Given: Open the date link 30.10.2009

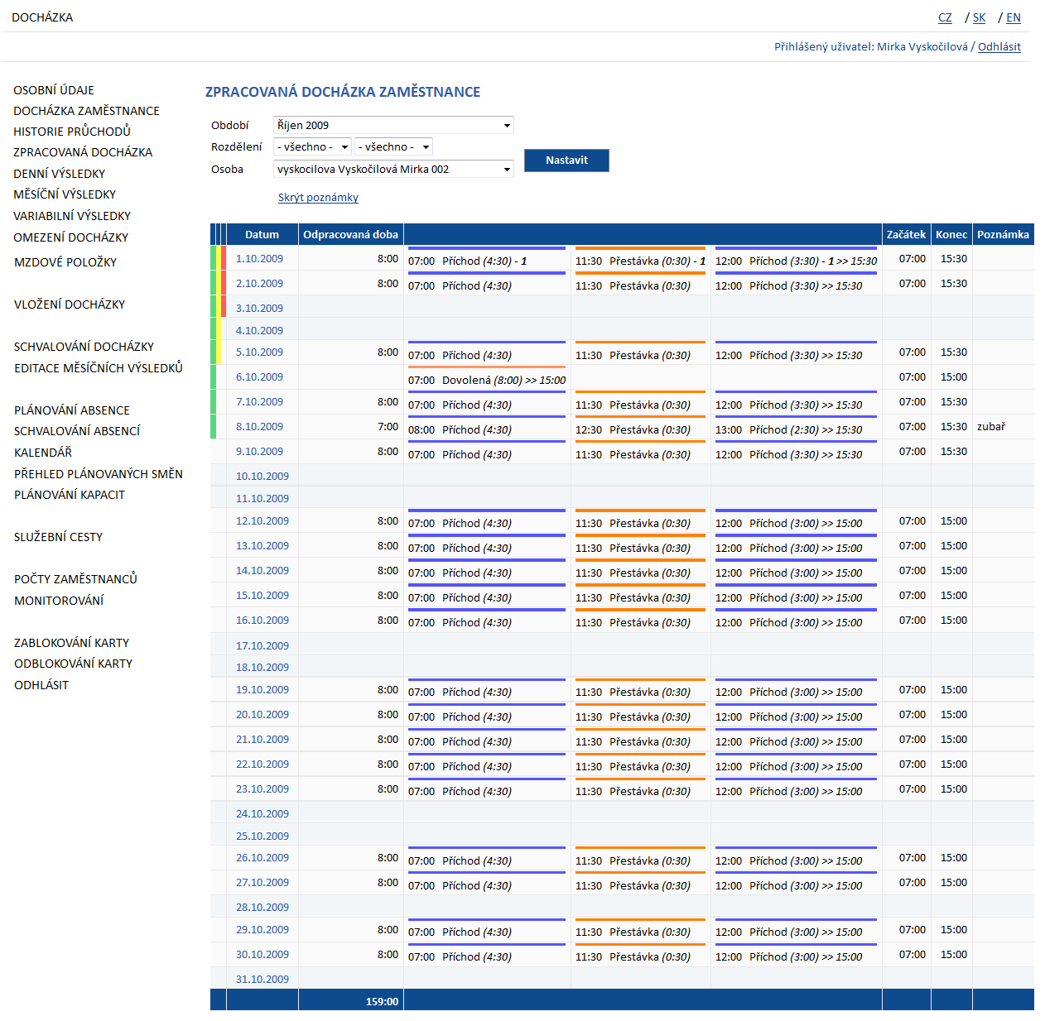Looking at the screenshot, I should click(x=262, y=955).
